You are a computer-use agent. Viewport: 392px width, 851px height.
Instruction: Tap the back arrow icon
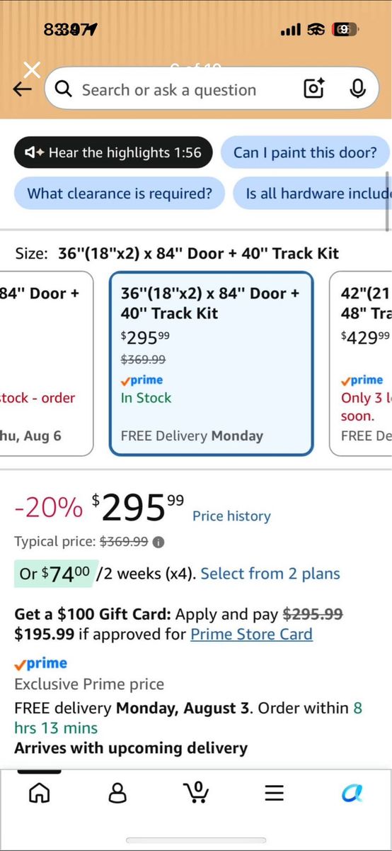pyautogui.click(x=23, y=89)
